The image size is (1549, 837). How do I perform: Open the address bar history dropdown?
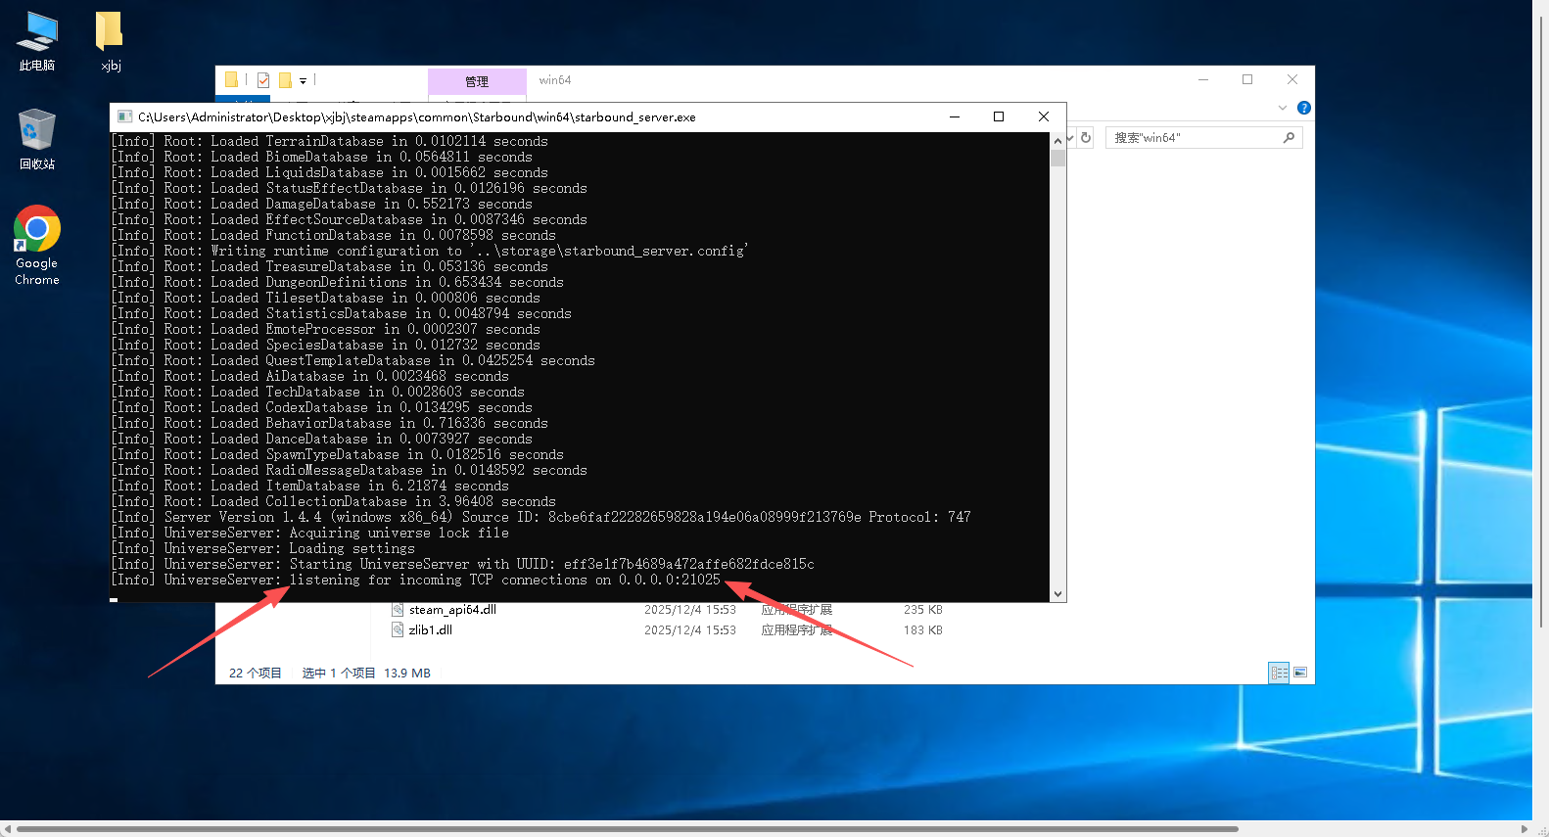(x=1070, y=138)
